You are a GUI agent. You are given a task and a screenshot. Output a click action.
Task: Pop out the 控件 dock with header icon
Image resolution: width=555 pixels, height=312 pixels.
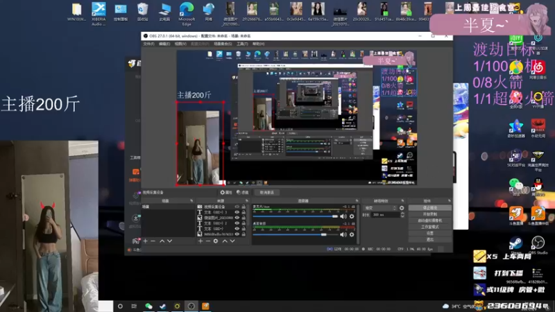(449, 201)
